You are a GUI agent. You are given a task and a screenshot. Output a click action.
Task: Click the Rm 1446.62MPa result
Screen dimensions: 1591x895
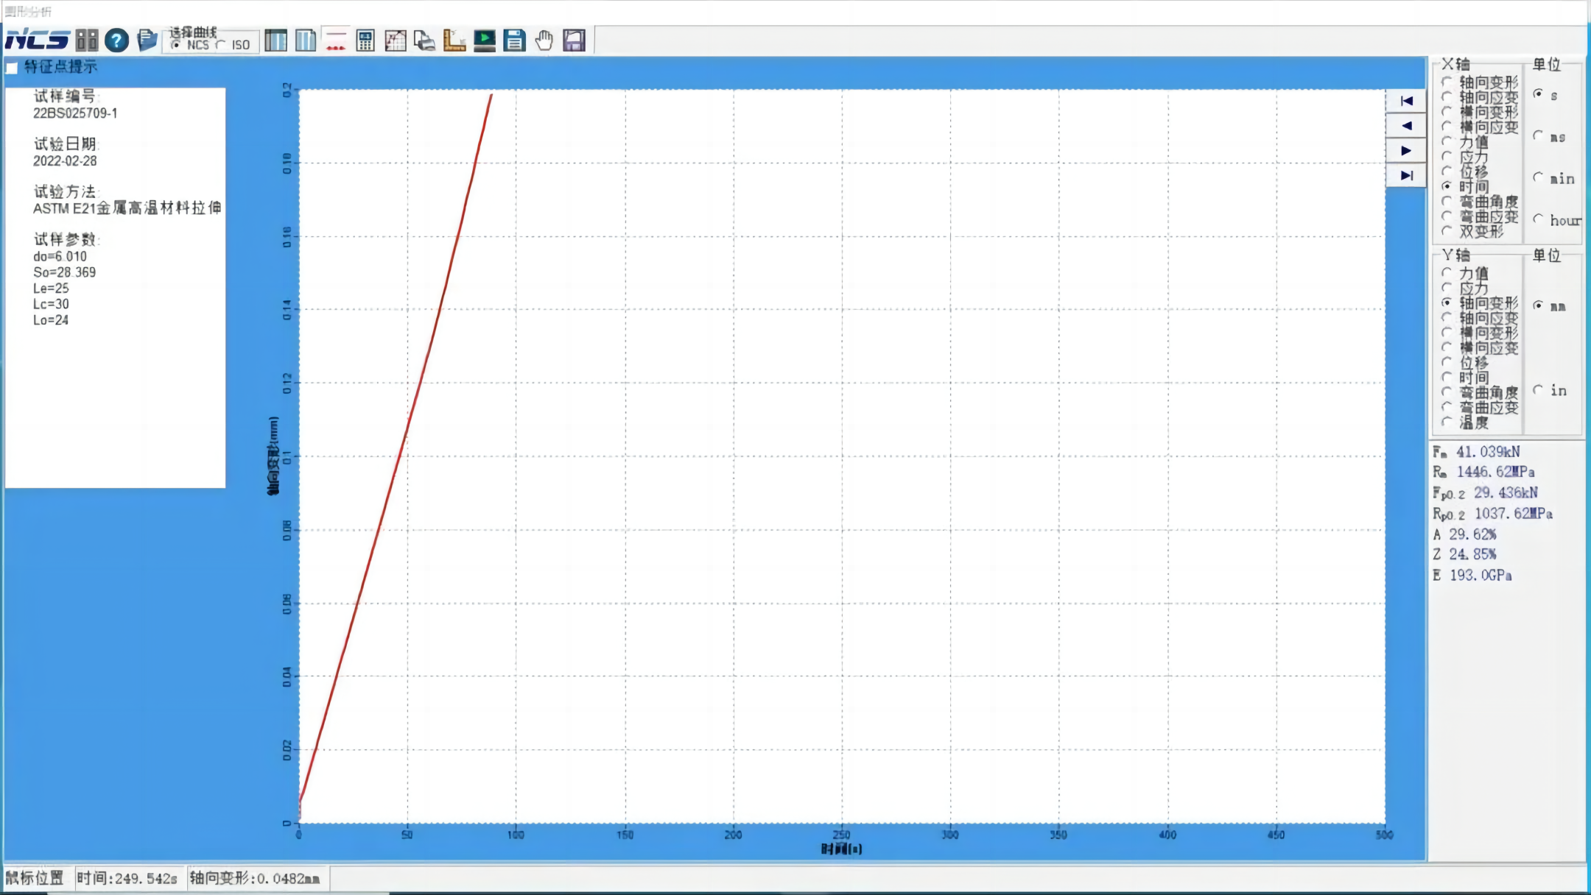1483,472
